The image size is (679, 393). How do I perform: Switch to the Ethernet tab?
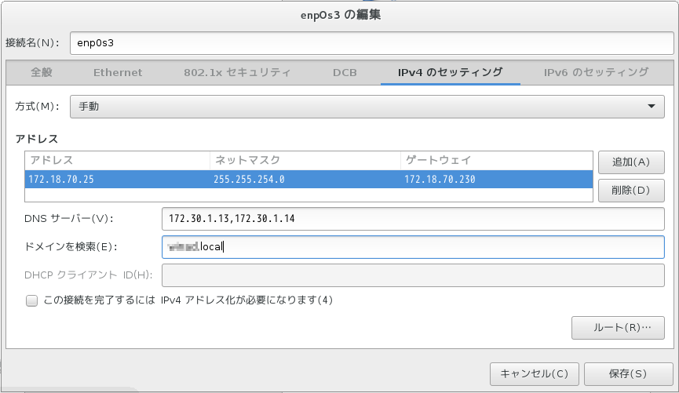click(x=118, y=72)
